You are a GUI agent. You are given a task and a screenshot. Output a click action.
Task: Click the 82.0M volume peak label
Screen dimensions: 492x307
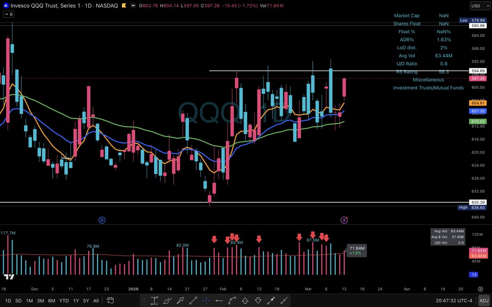[182, 245]
